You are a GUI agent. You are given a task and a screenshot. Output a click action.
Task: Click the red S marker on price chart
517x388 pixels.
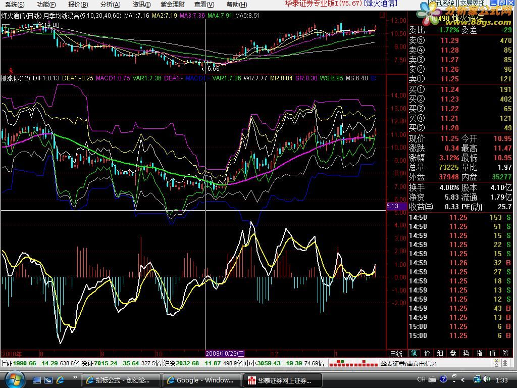pos(11,71)
